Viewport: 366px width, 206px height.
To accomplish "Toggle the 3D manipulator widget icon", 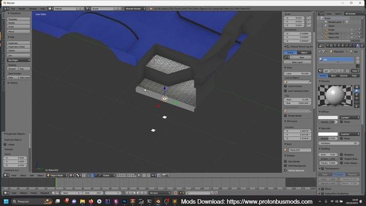I will (x=89, y=175).
